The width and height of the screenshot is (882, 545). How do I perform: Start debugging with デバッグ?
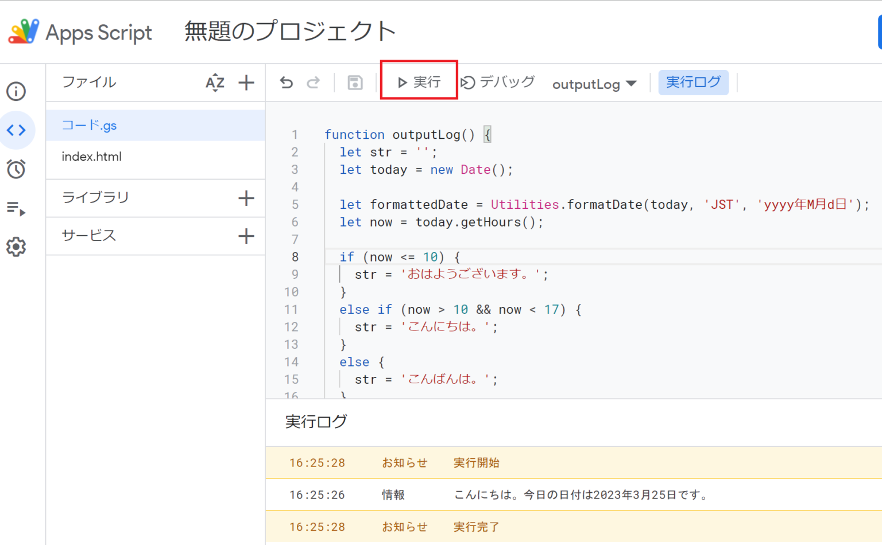pos(498,81)
